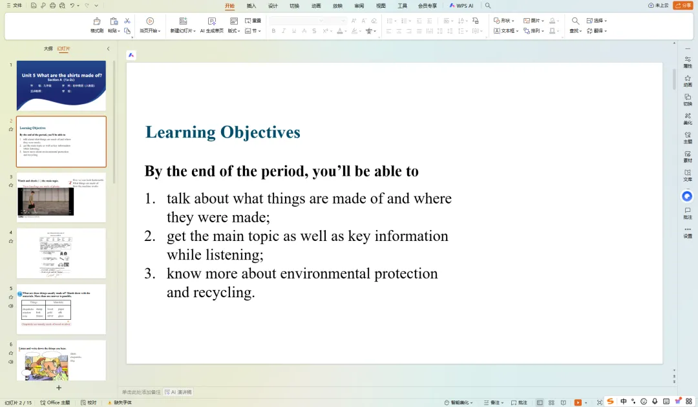Toggle Italic formatting
Image resolution: width=698 pixels, height=407 pixels.
pyautogui.click(x=284, y=31)
